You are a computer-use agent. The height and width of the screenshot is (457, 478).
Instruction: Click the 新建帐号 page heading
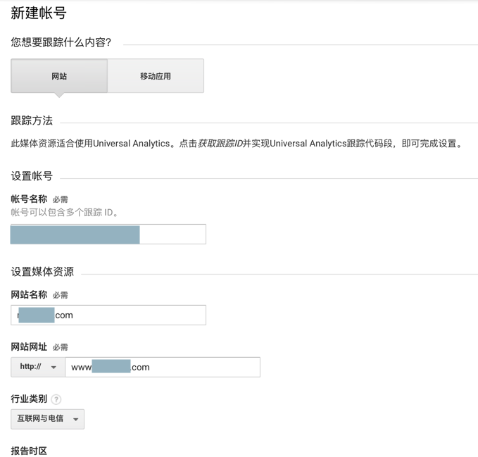coord(39,13)
